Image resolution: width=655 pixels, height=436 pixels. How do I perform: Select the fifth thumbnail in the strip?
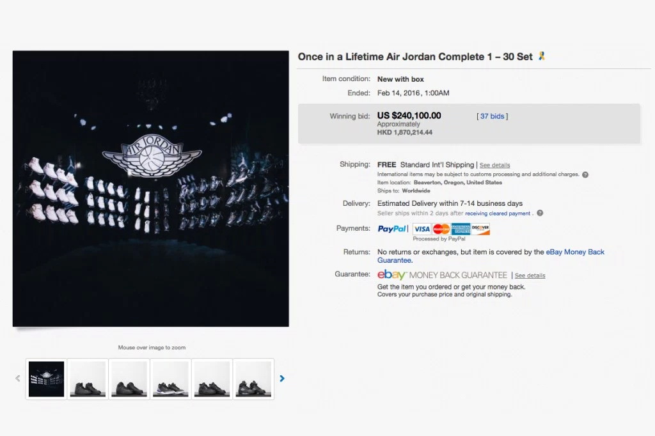212,379
